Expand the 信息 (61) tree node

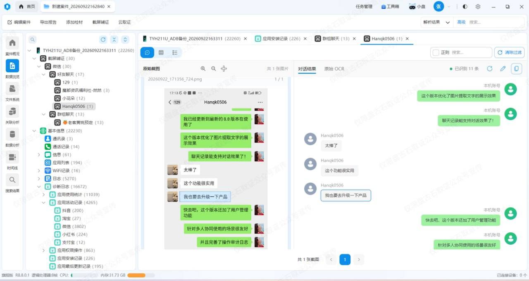pos(39,155)
